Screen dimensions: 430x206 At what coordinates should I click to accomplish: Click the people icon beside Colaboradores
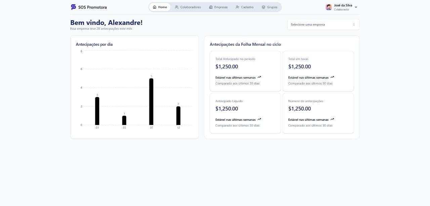coord(177,7)
